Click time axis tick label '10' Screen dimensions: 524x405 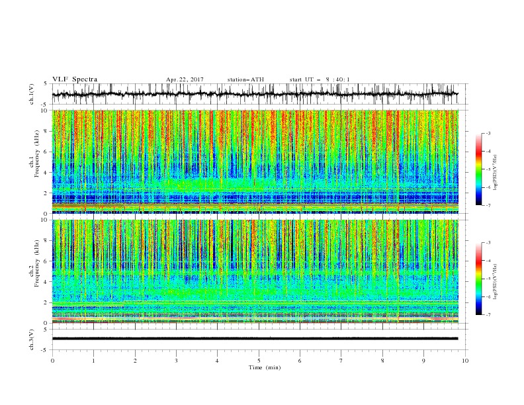[x=465, y=361]
